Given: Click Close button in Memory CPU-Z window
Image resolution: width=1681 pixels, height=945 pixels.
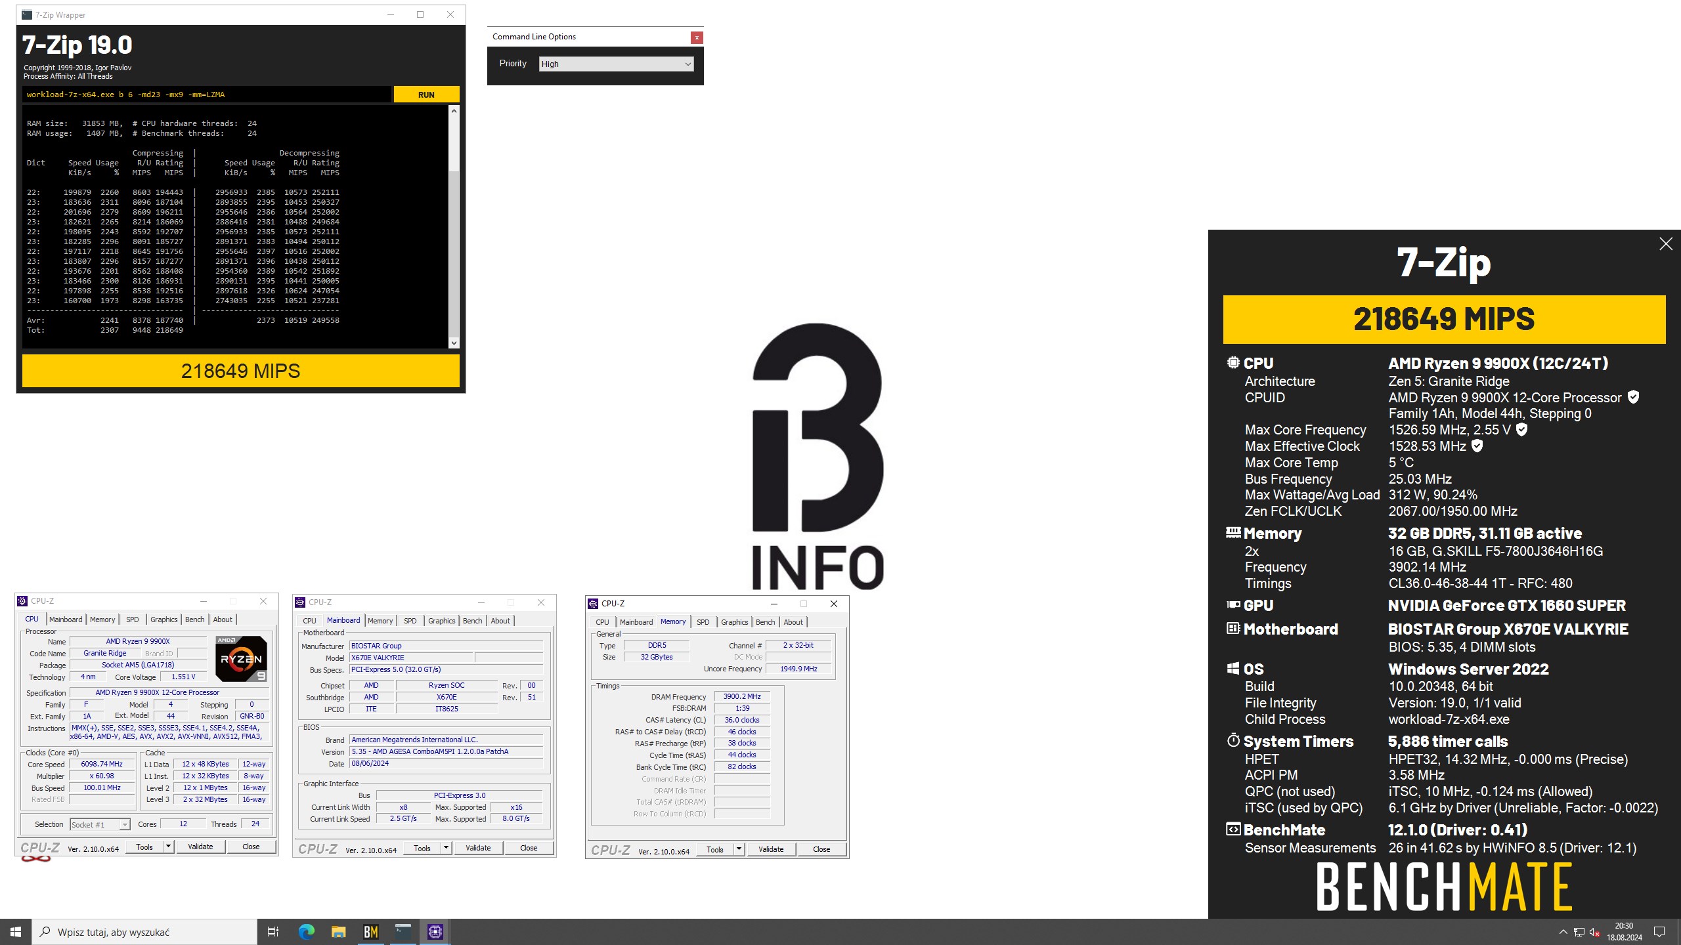Looking at the screenshot, I should pyautogui.click(x=821, y=849).
